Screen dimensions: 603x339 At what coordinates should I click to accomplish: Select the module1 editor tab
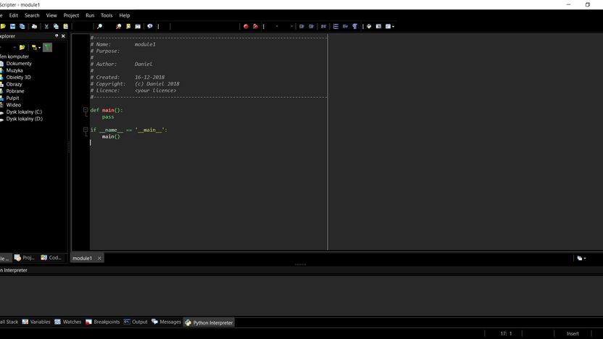tap(83, 259)
